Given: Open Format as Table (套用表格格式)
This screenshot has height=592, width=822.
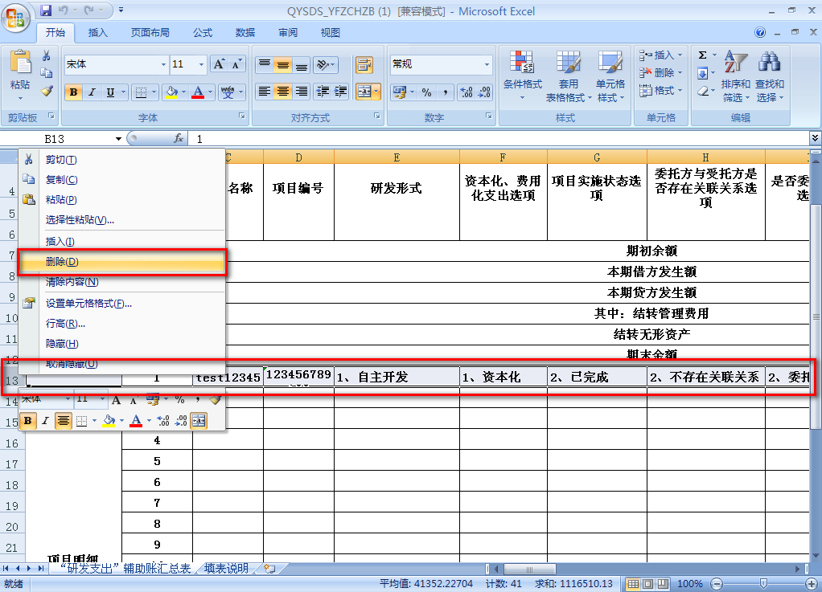Looking at the screenshot, I should click(x=569, y=76).
